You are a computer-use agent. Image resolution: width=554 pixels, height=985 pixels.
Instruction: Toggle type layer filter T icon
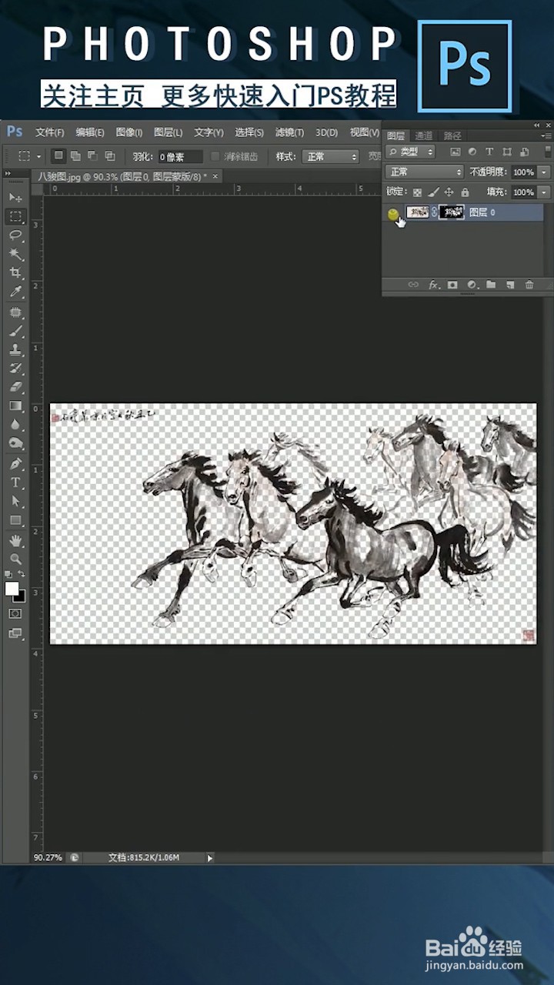489,152
